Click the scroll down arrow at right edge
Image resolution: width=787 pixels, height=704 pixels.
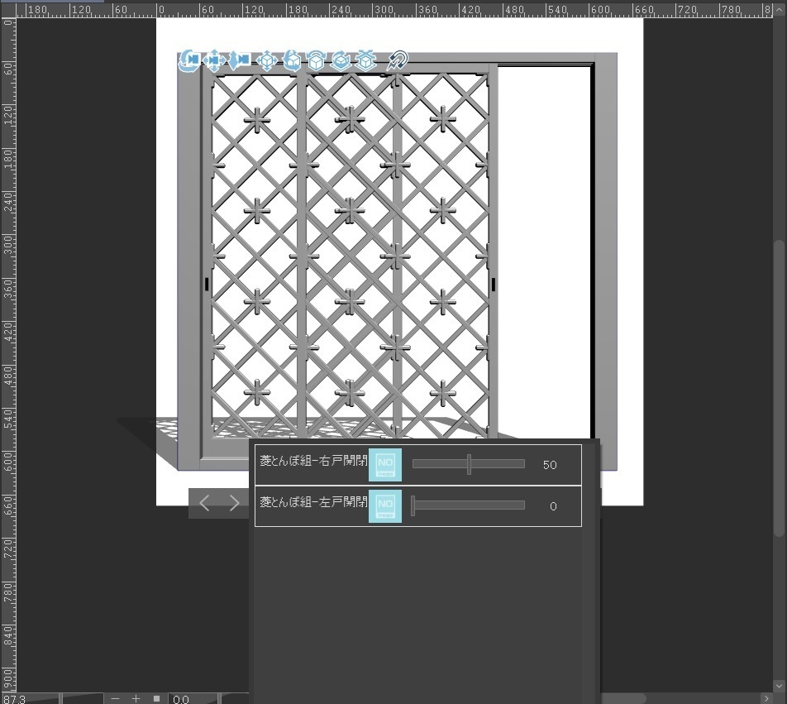coord(779,686)
